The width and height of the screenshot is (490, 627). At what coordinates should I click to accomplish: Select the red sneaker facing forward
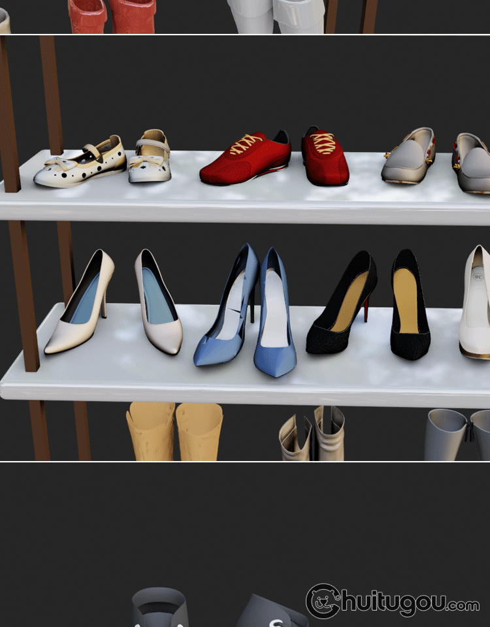click(325, 156)
